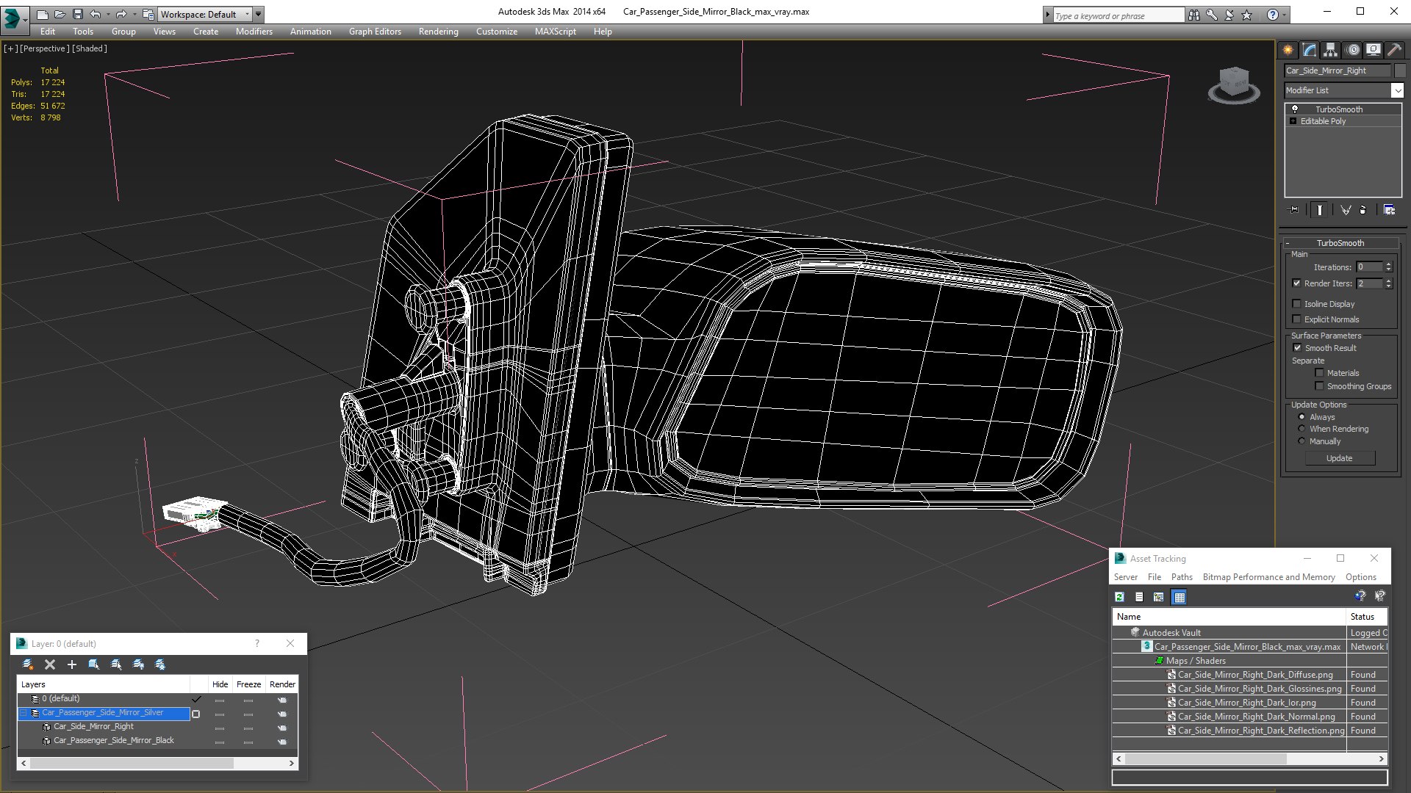Image resolution: width=1411 pixels, height=793 pixels.
Task: Open the Utilities hammer panel tab
Action: [1394, 50]
